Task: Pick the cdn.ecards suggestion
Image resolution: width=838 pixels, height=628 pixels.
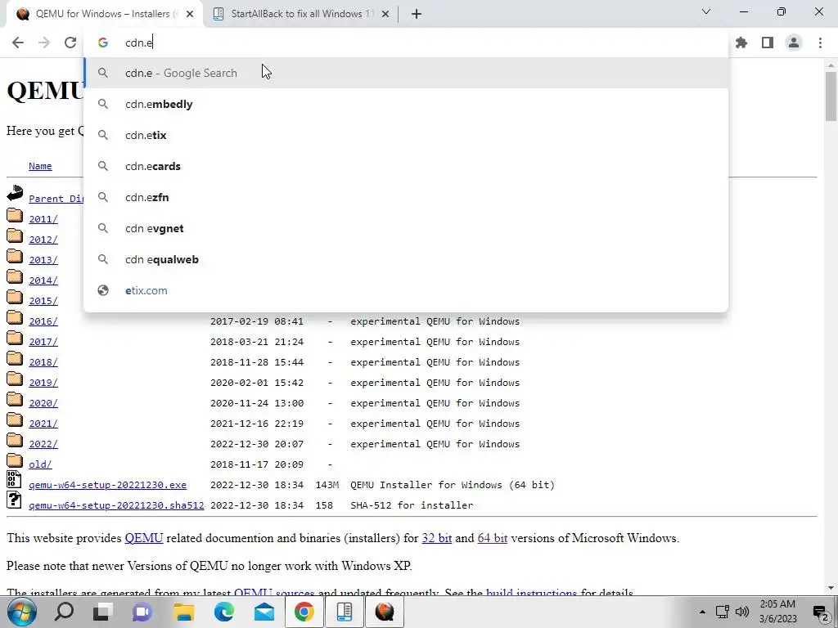Action: (x=406, y=166)
